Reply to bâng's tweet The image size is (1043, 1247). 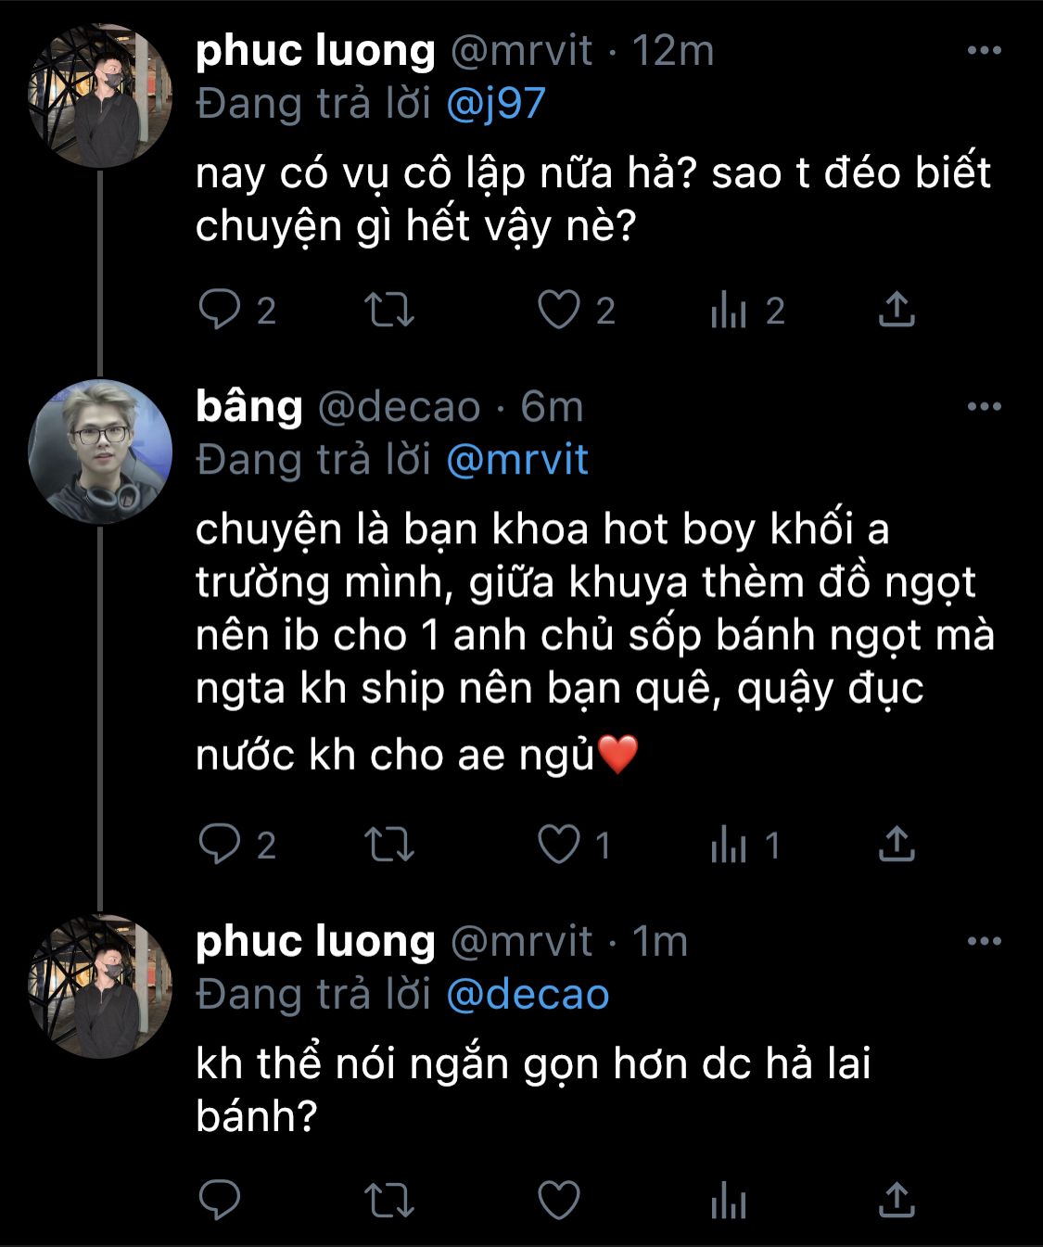220,845
